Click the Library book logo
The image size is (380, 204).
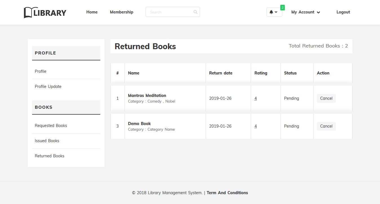pos(45,13)
